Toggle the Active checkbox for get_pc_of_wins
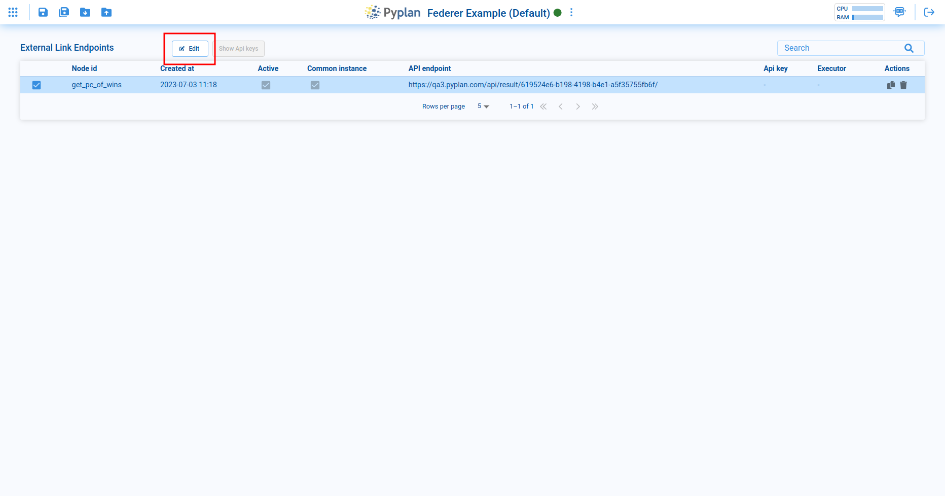 pyautogui.click(x=266, y=85)
